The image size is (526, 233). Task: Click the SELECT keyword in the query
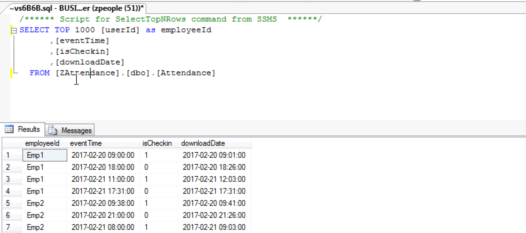click(x=34, y=30)
